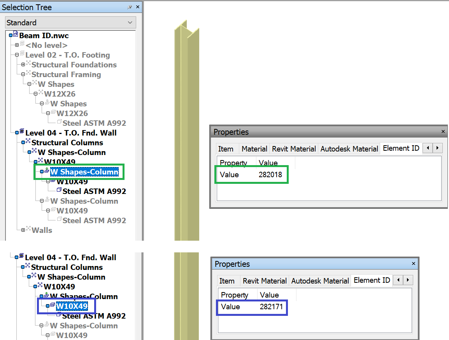Click the layer icon beside Level 04 - T.O. Fnd. Wall
Viewport: 449px width, 340px height.
pos(21,132)
